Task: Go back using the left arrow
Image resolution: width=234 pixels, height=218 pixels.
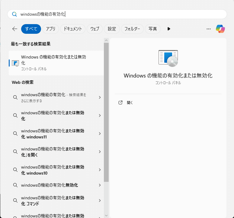Action: tap(15, 29)
